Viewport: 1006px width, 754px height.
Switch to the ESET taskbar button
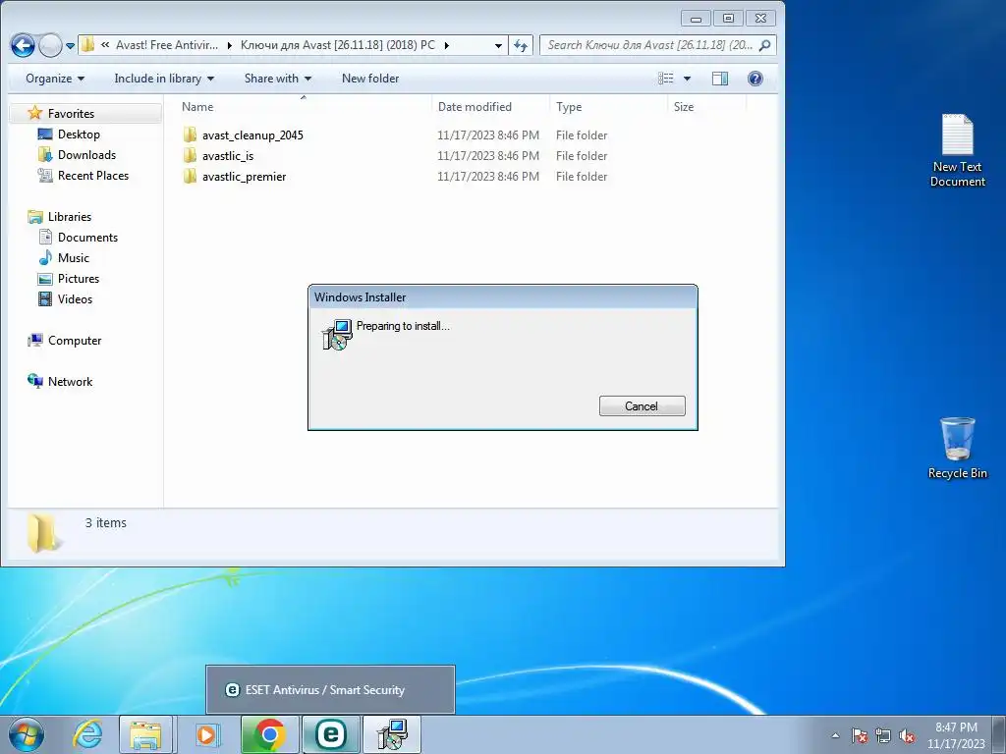tap(331, 734)
